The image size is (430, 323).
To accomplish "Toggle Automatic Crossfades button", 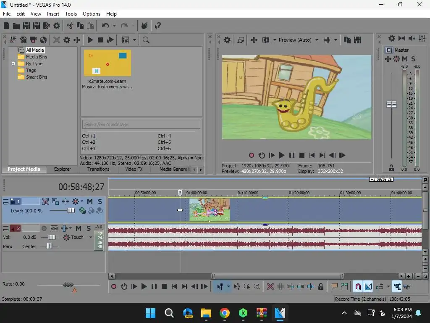I will (368, 287).
